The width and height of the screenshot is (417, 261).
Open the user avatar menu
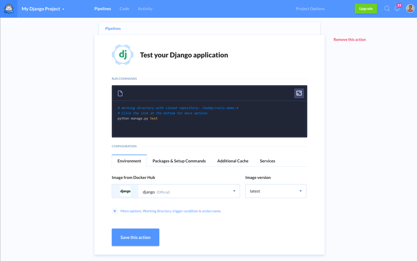410,9
